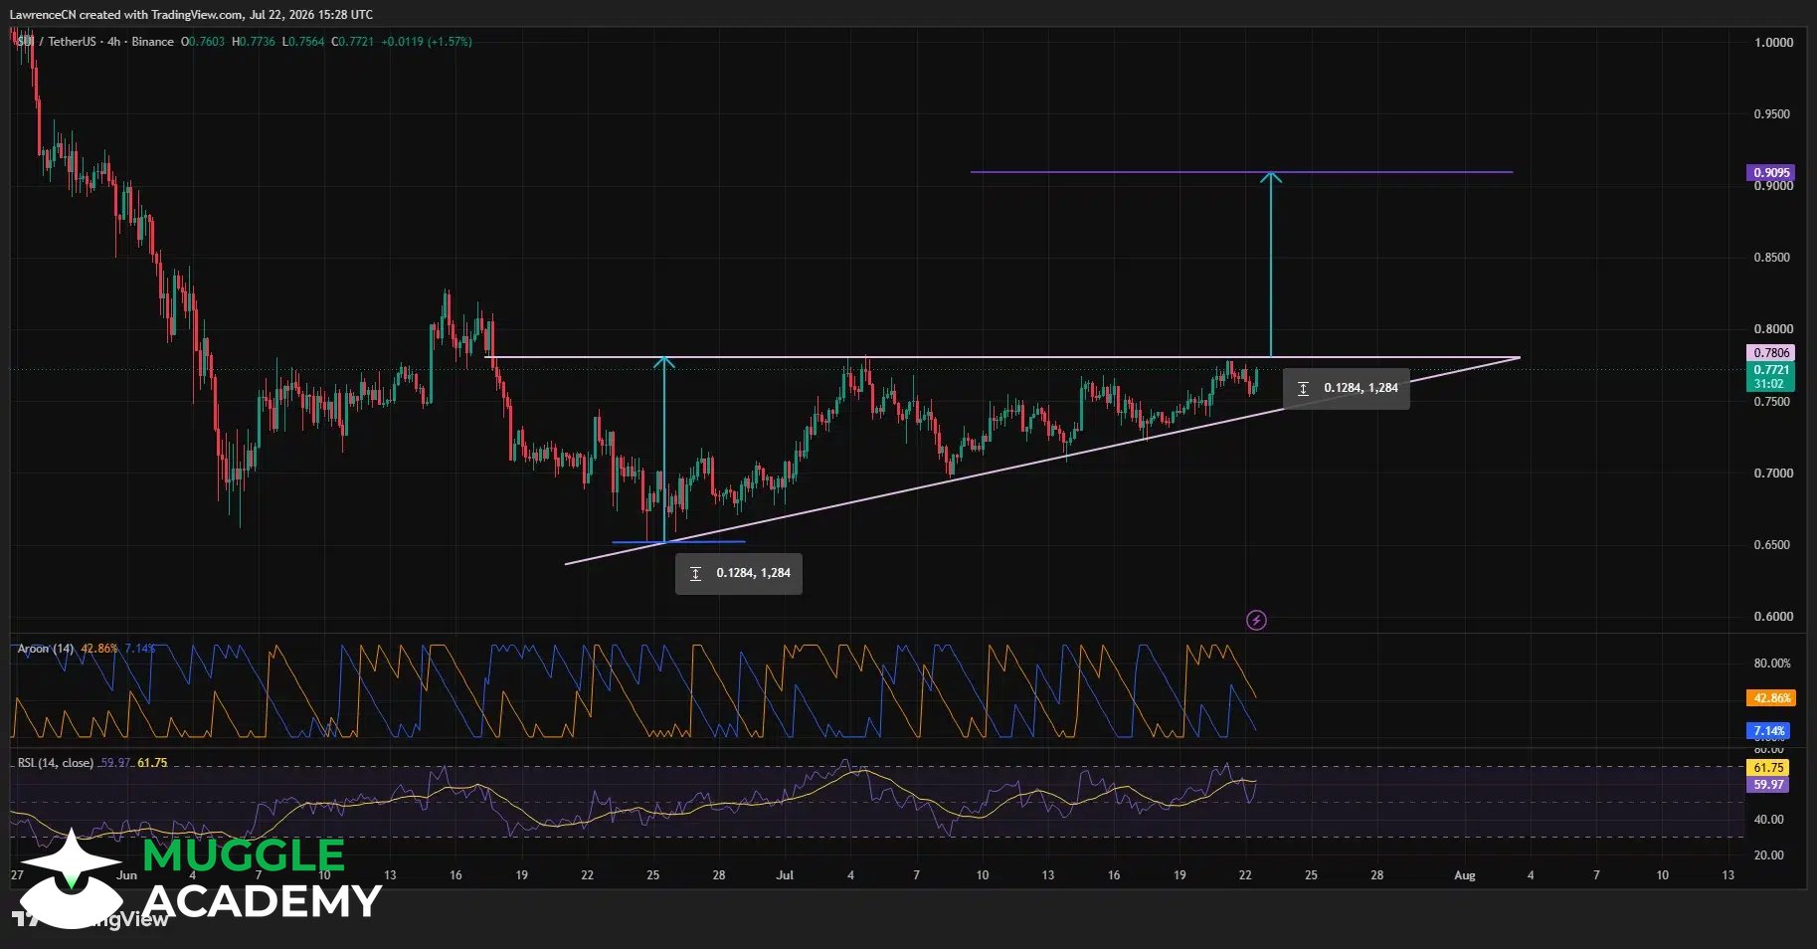Click the Aroon (14) indicator legend
The image size is (1817, 949).
pos(46,649)
